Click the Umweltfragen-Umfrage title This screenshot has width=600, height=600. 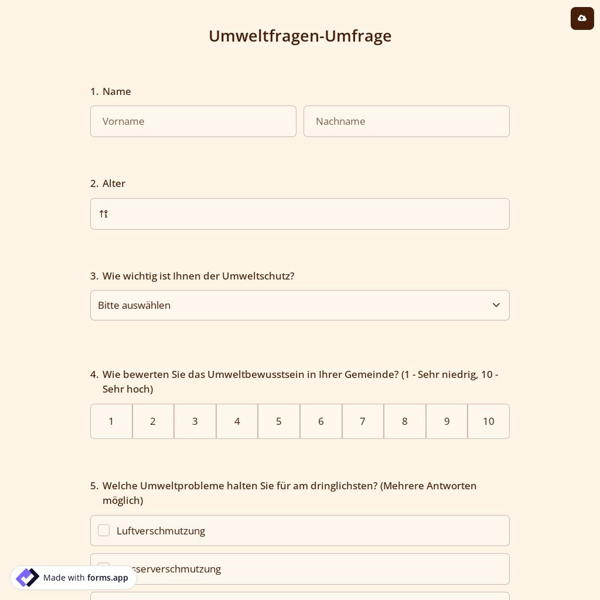(300, 35)
